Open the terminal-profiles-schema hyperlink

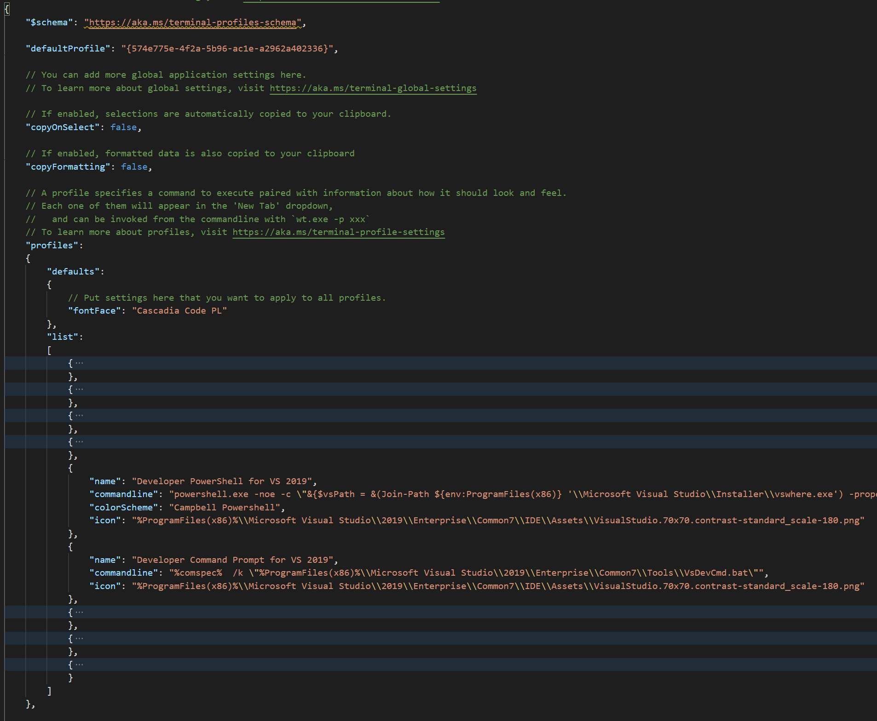[192, 22]
